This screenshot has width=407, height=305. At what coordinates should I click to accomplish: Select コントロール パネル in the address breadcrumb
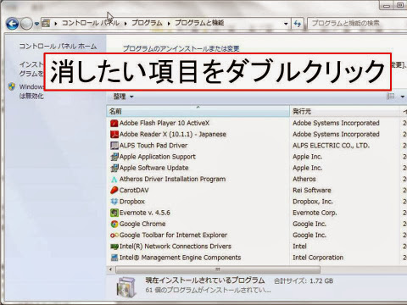point(91,23)
